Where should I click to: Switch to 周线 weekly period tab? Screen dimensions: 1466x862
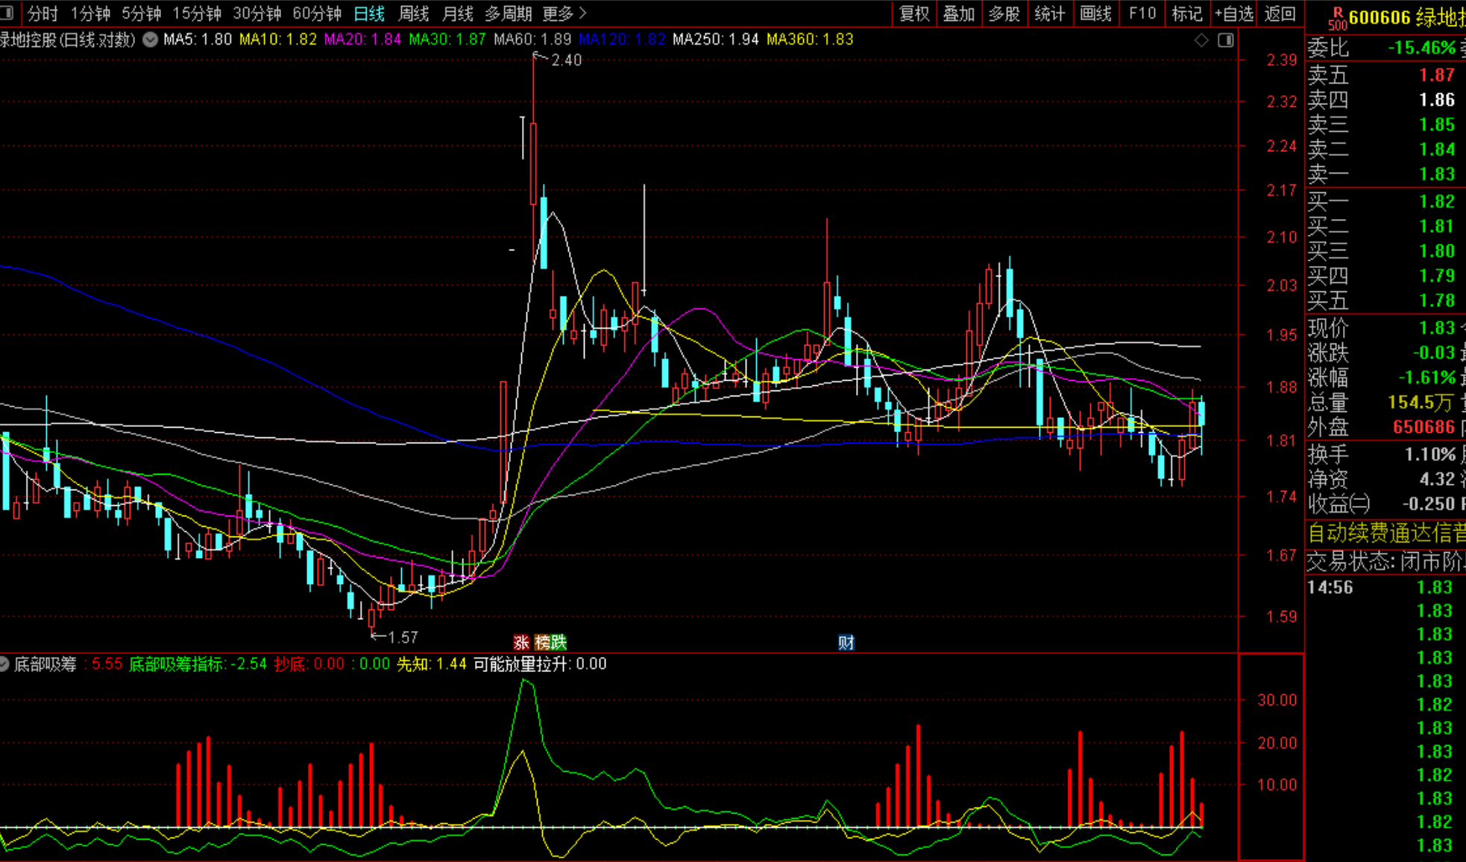click(413, 13)
